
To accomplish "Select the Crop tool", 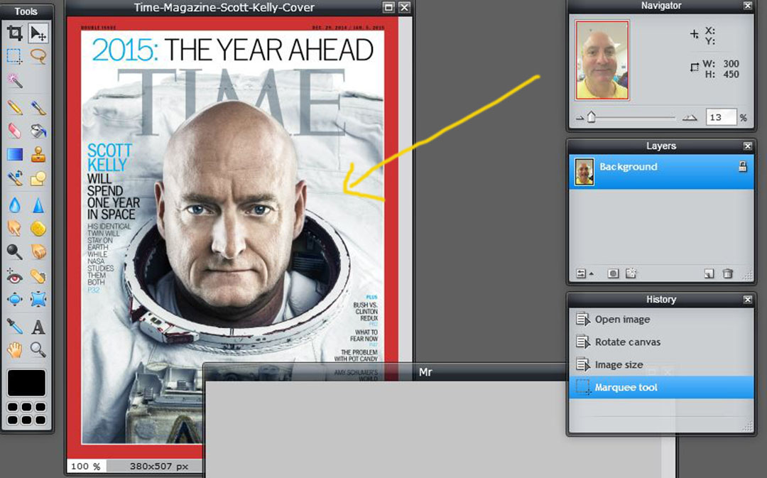I will 15,33.
